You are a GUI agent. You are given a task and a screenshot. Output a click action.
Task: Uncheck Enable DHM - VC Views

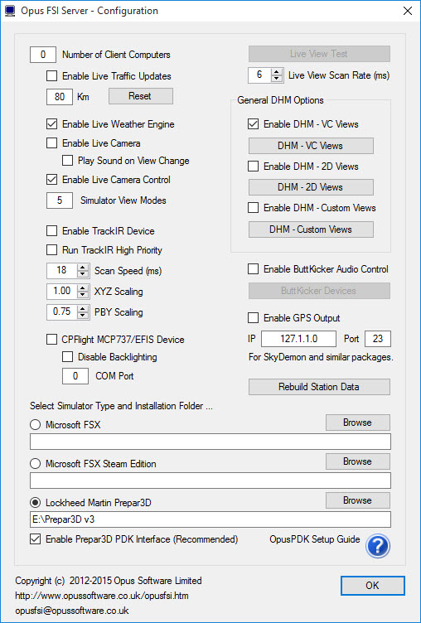click(x=254, y=124)
